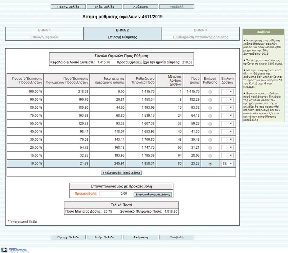Screen dimensions: 288x253
Task: Open installments dropdown showing 68
Action: pos(228,164)
